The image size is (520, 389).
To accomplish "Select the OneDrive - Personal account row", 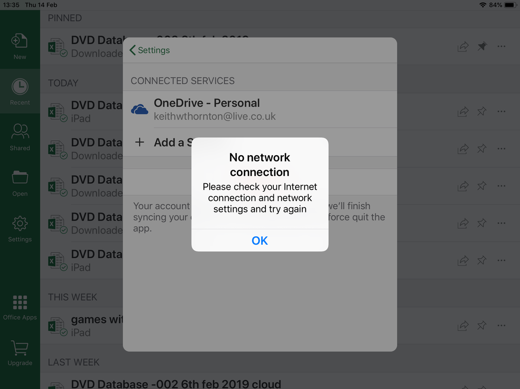I will tap(260, 110).
